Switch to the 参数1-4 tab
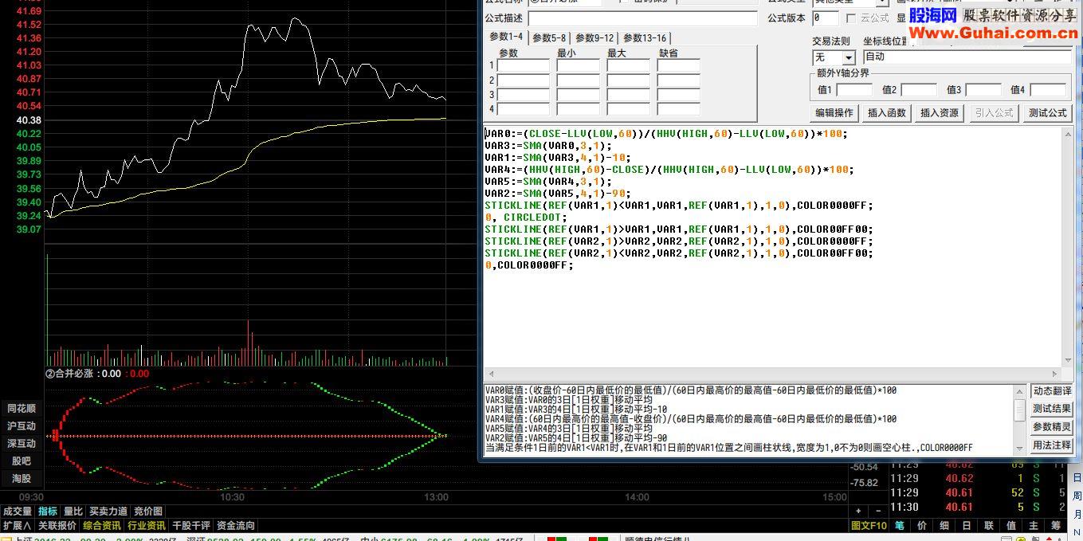This screenshot has height=541, width=1083. click(506, 37)
